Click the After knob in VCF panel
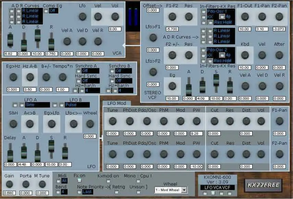Screen dimensions: 293x199 coord(279,55)
